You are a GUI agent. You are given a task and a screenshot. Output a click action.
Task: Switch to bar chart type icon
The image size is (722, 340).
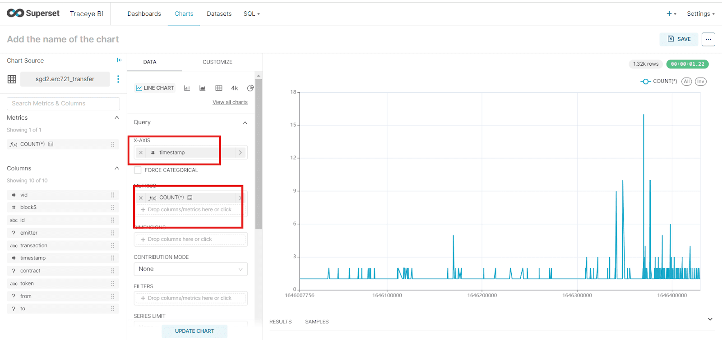187,88
